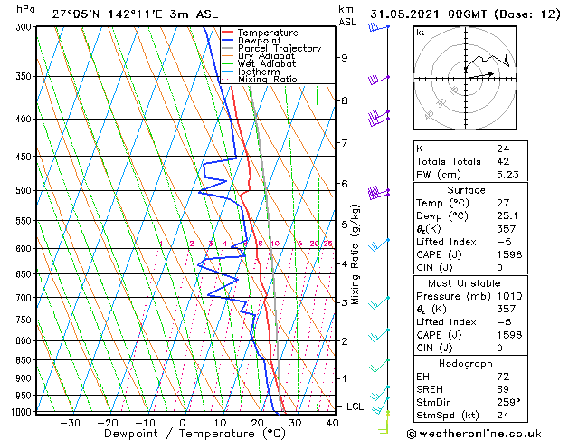This screenshot has height=440, width=569.
Task: Click the date label 31.05.2021 00GMT
Action: [x=428, y=14]
